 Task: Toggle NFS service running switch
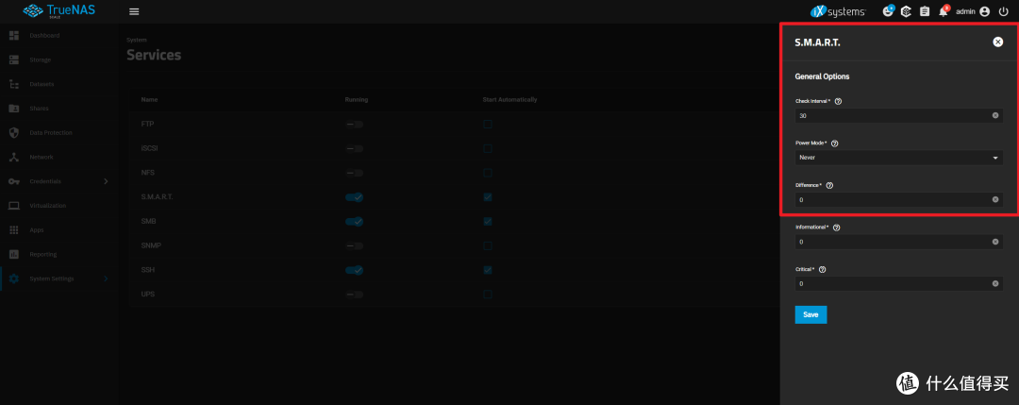[x=354, y=173]
